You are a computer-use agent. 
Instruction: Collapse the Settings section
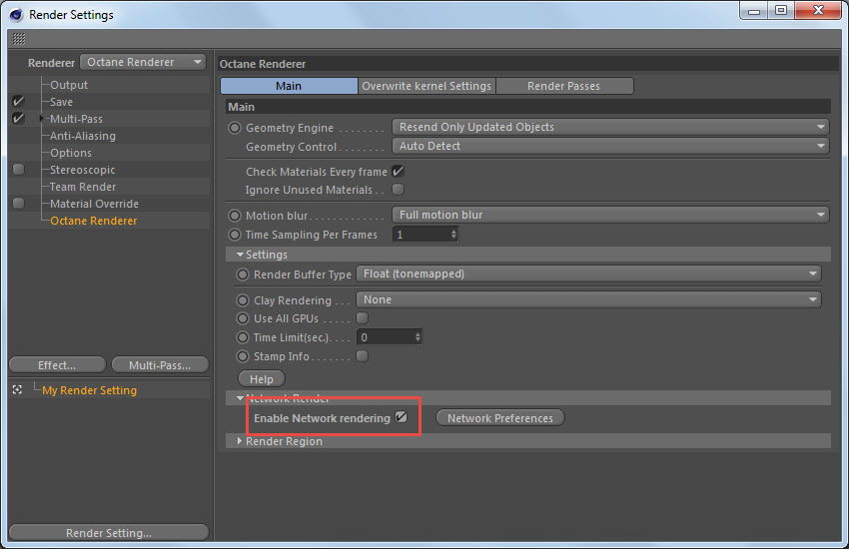pyautogui.click(x=240, y=255)
